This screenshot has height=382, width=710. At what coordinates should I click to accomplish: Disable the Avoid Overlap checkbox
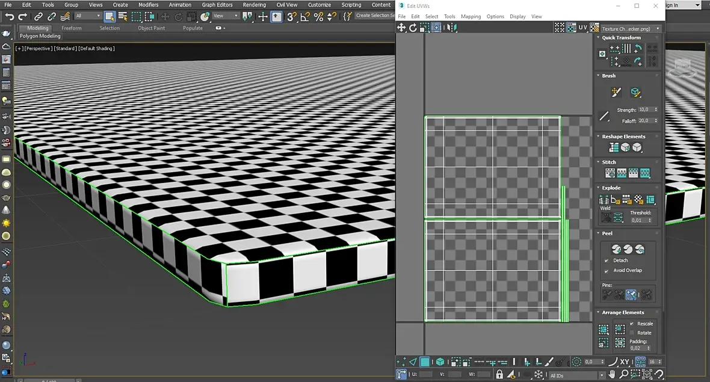coord(607,271)
